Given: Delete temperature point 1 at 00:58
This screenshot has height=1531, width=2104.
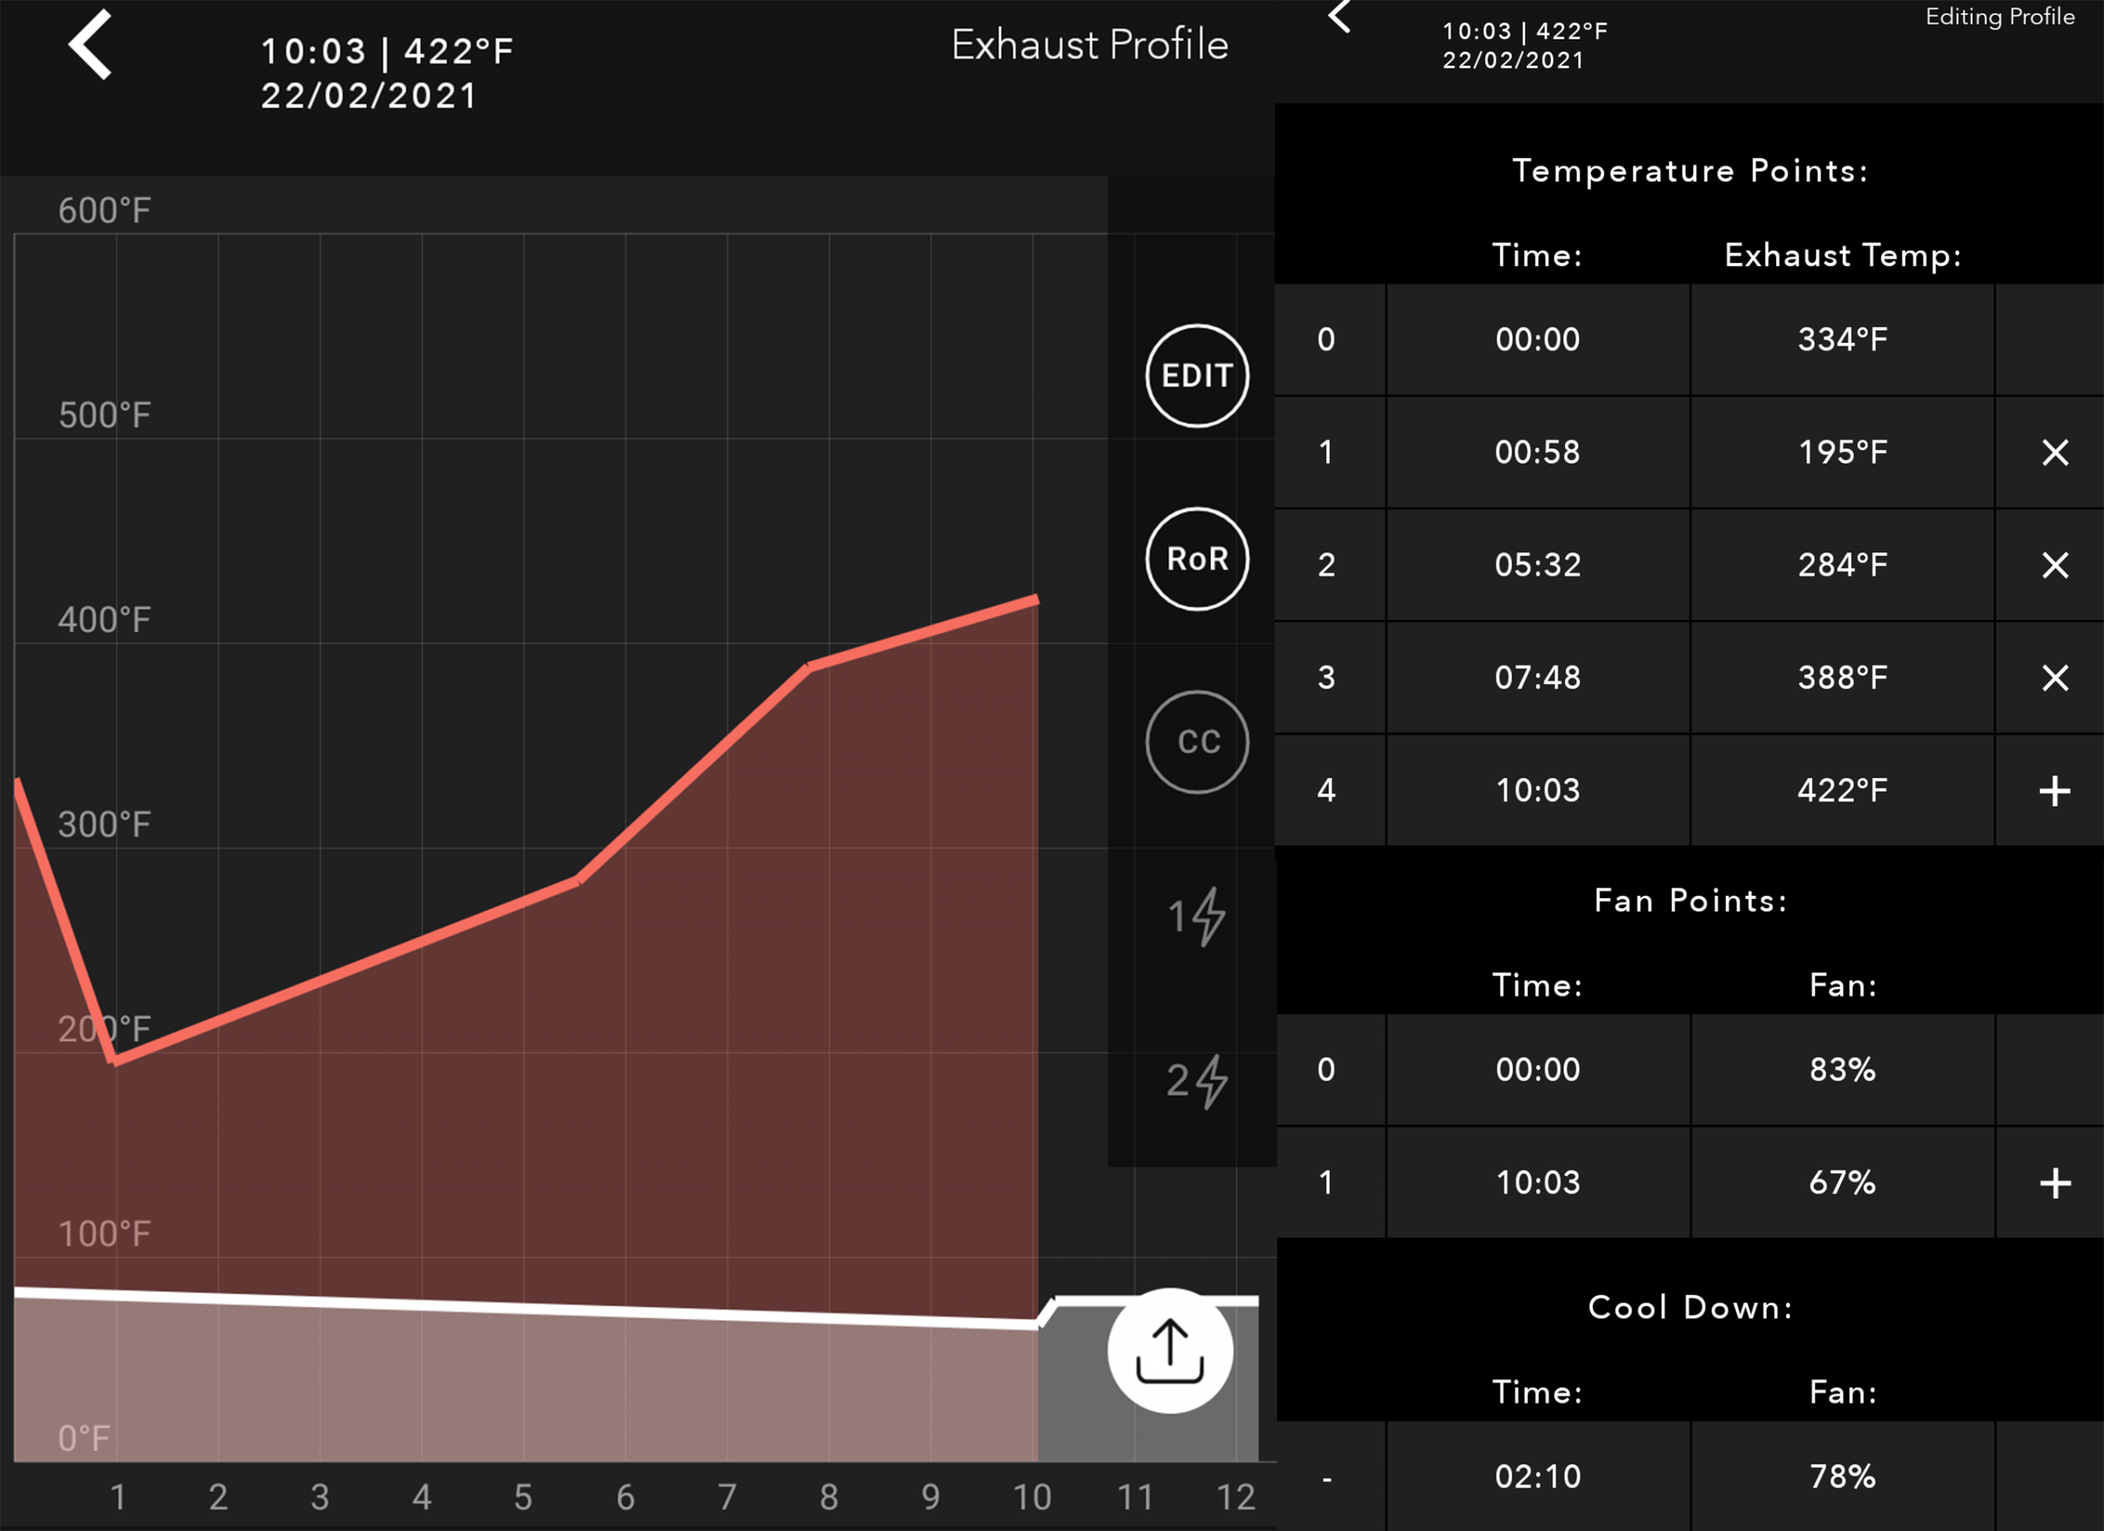Looking at the screenshot, I should [2055, 453].
